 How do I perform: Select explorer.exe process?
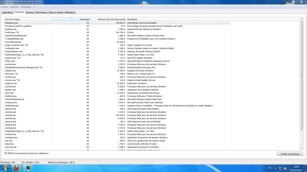117,83
